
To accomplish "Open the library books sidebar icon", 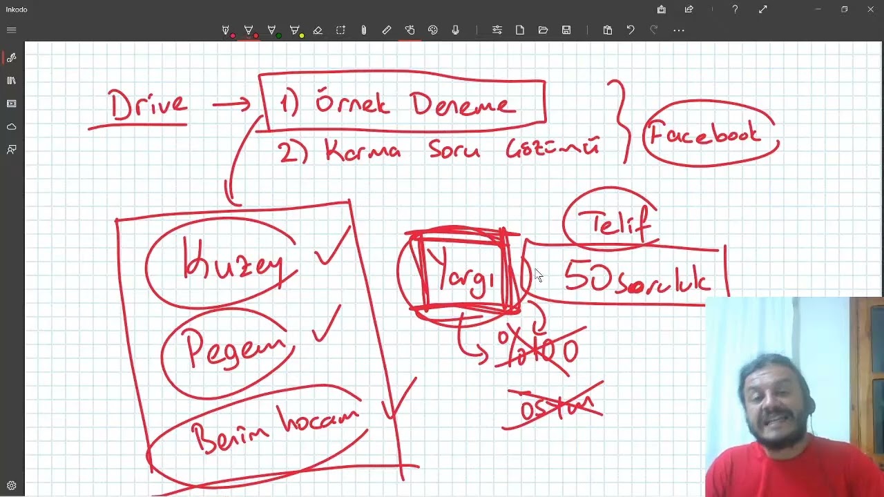I will click(x=11, y=81).
